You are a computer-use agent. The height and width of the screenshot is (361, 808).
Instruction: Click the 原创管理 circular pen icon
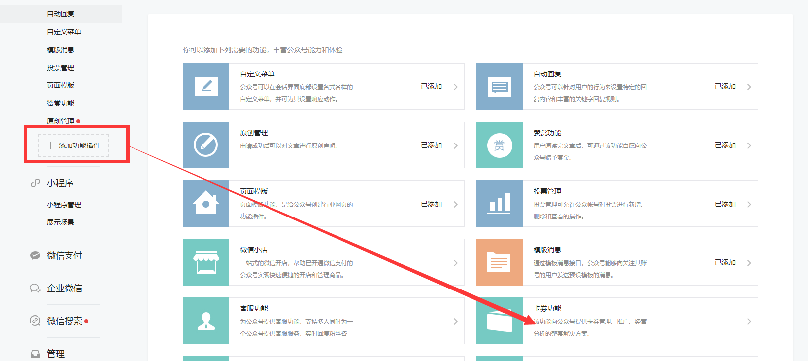(206, 145)
